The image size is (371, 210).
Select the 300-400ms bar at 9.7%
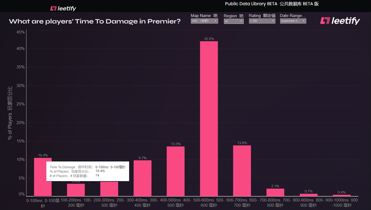pos(142,178)
